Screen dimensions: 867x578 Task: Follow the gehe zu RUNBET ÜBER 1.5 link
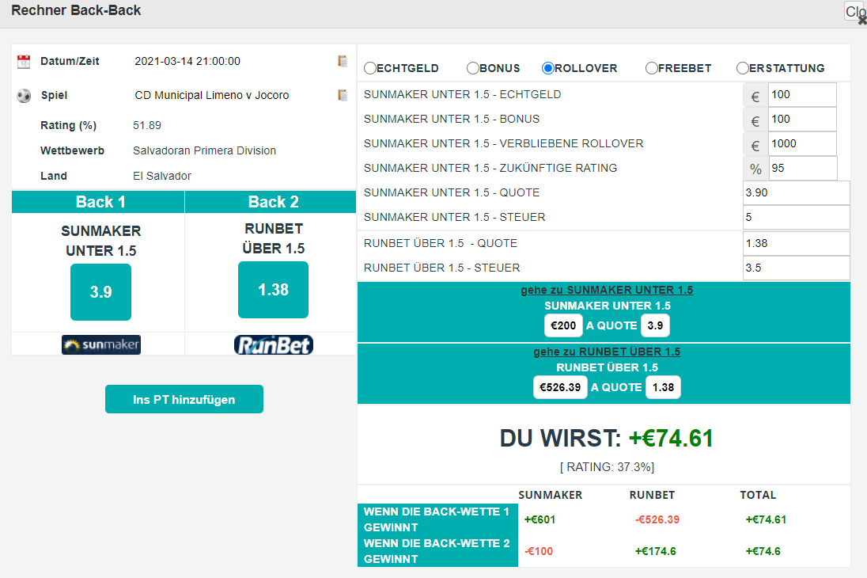[606, 352]
